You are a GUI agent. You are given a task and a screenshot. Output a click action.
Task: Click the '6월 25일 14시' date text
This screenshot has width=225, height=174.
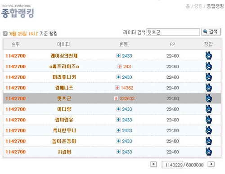(23, 34)
